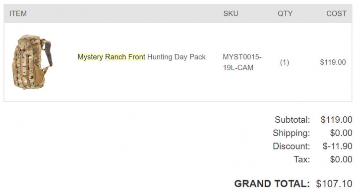Click the Discount label
357x195 pixels.
292,146
